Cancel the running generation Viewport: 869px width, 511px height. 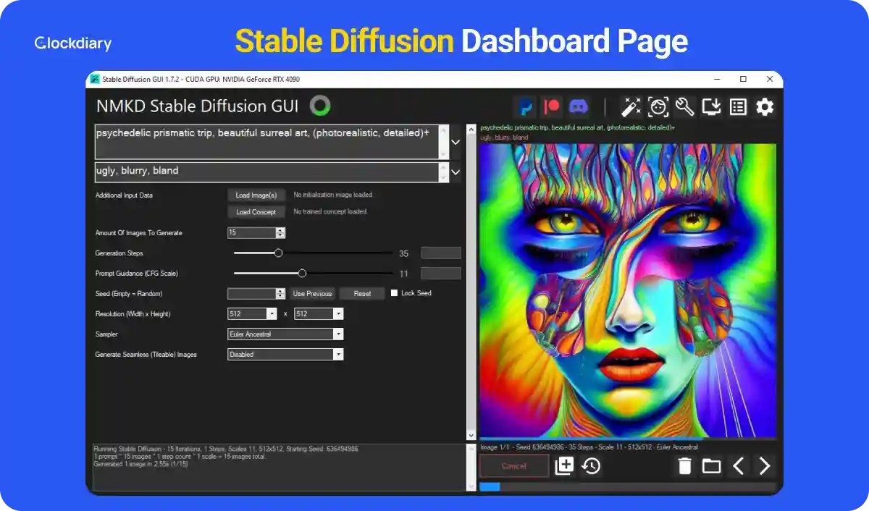pos(514,466)
